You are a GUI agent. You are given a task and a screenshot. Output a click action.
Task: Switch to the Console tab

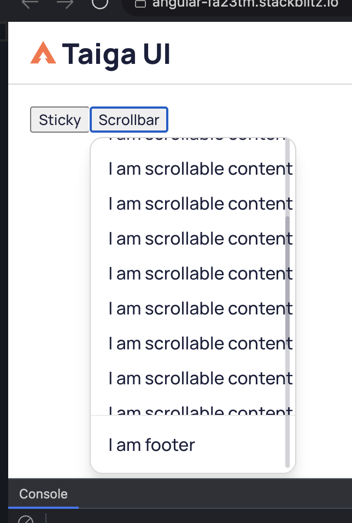pos(43,494)
